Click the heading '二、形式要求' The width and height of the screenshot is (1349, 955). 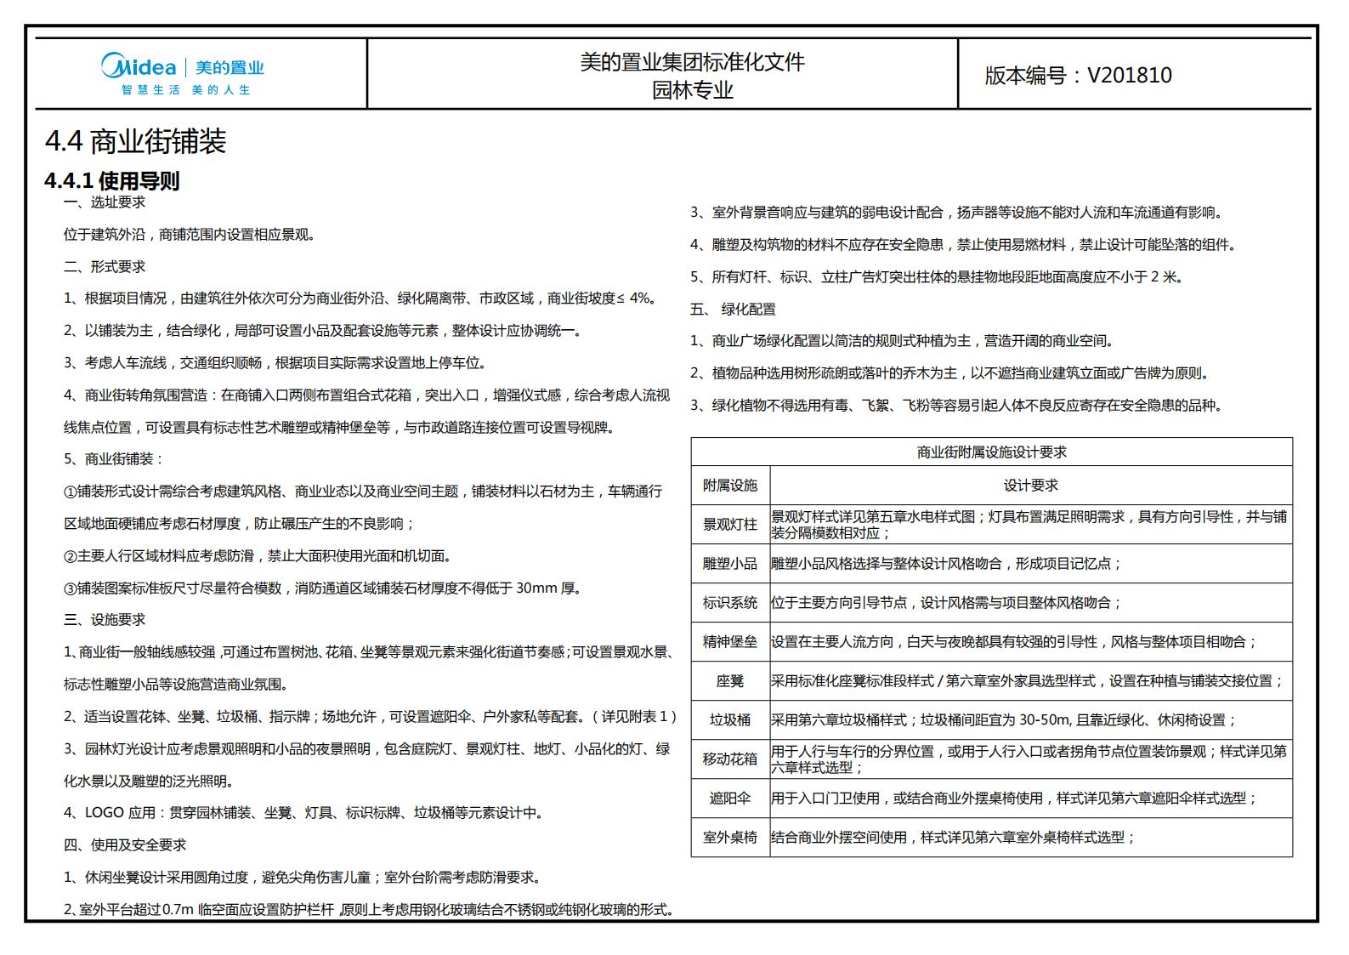coord(105,267)
